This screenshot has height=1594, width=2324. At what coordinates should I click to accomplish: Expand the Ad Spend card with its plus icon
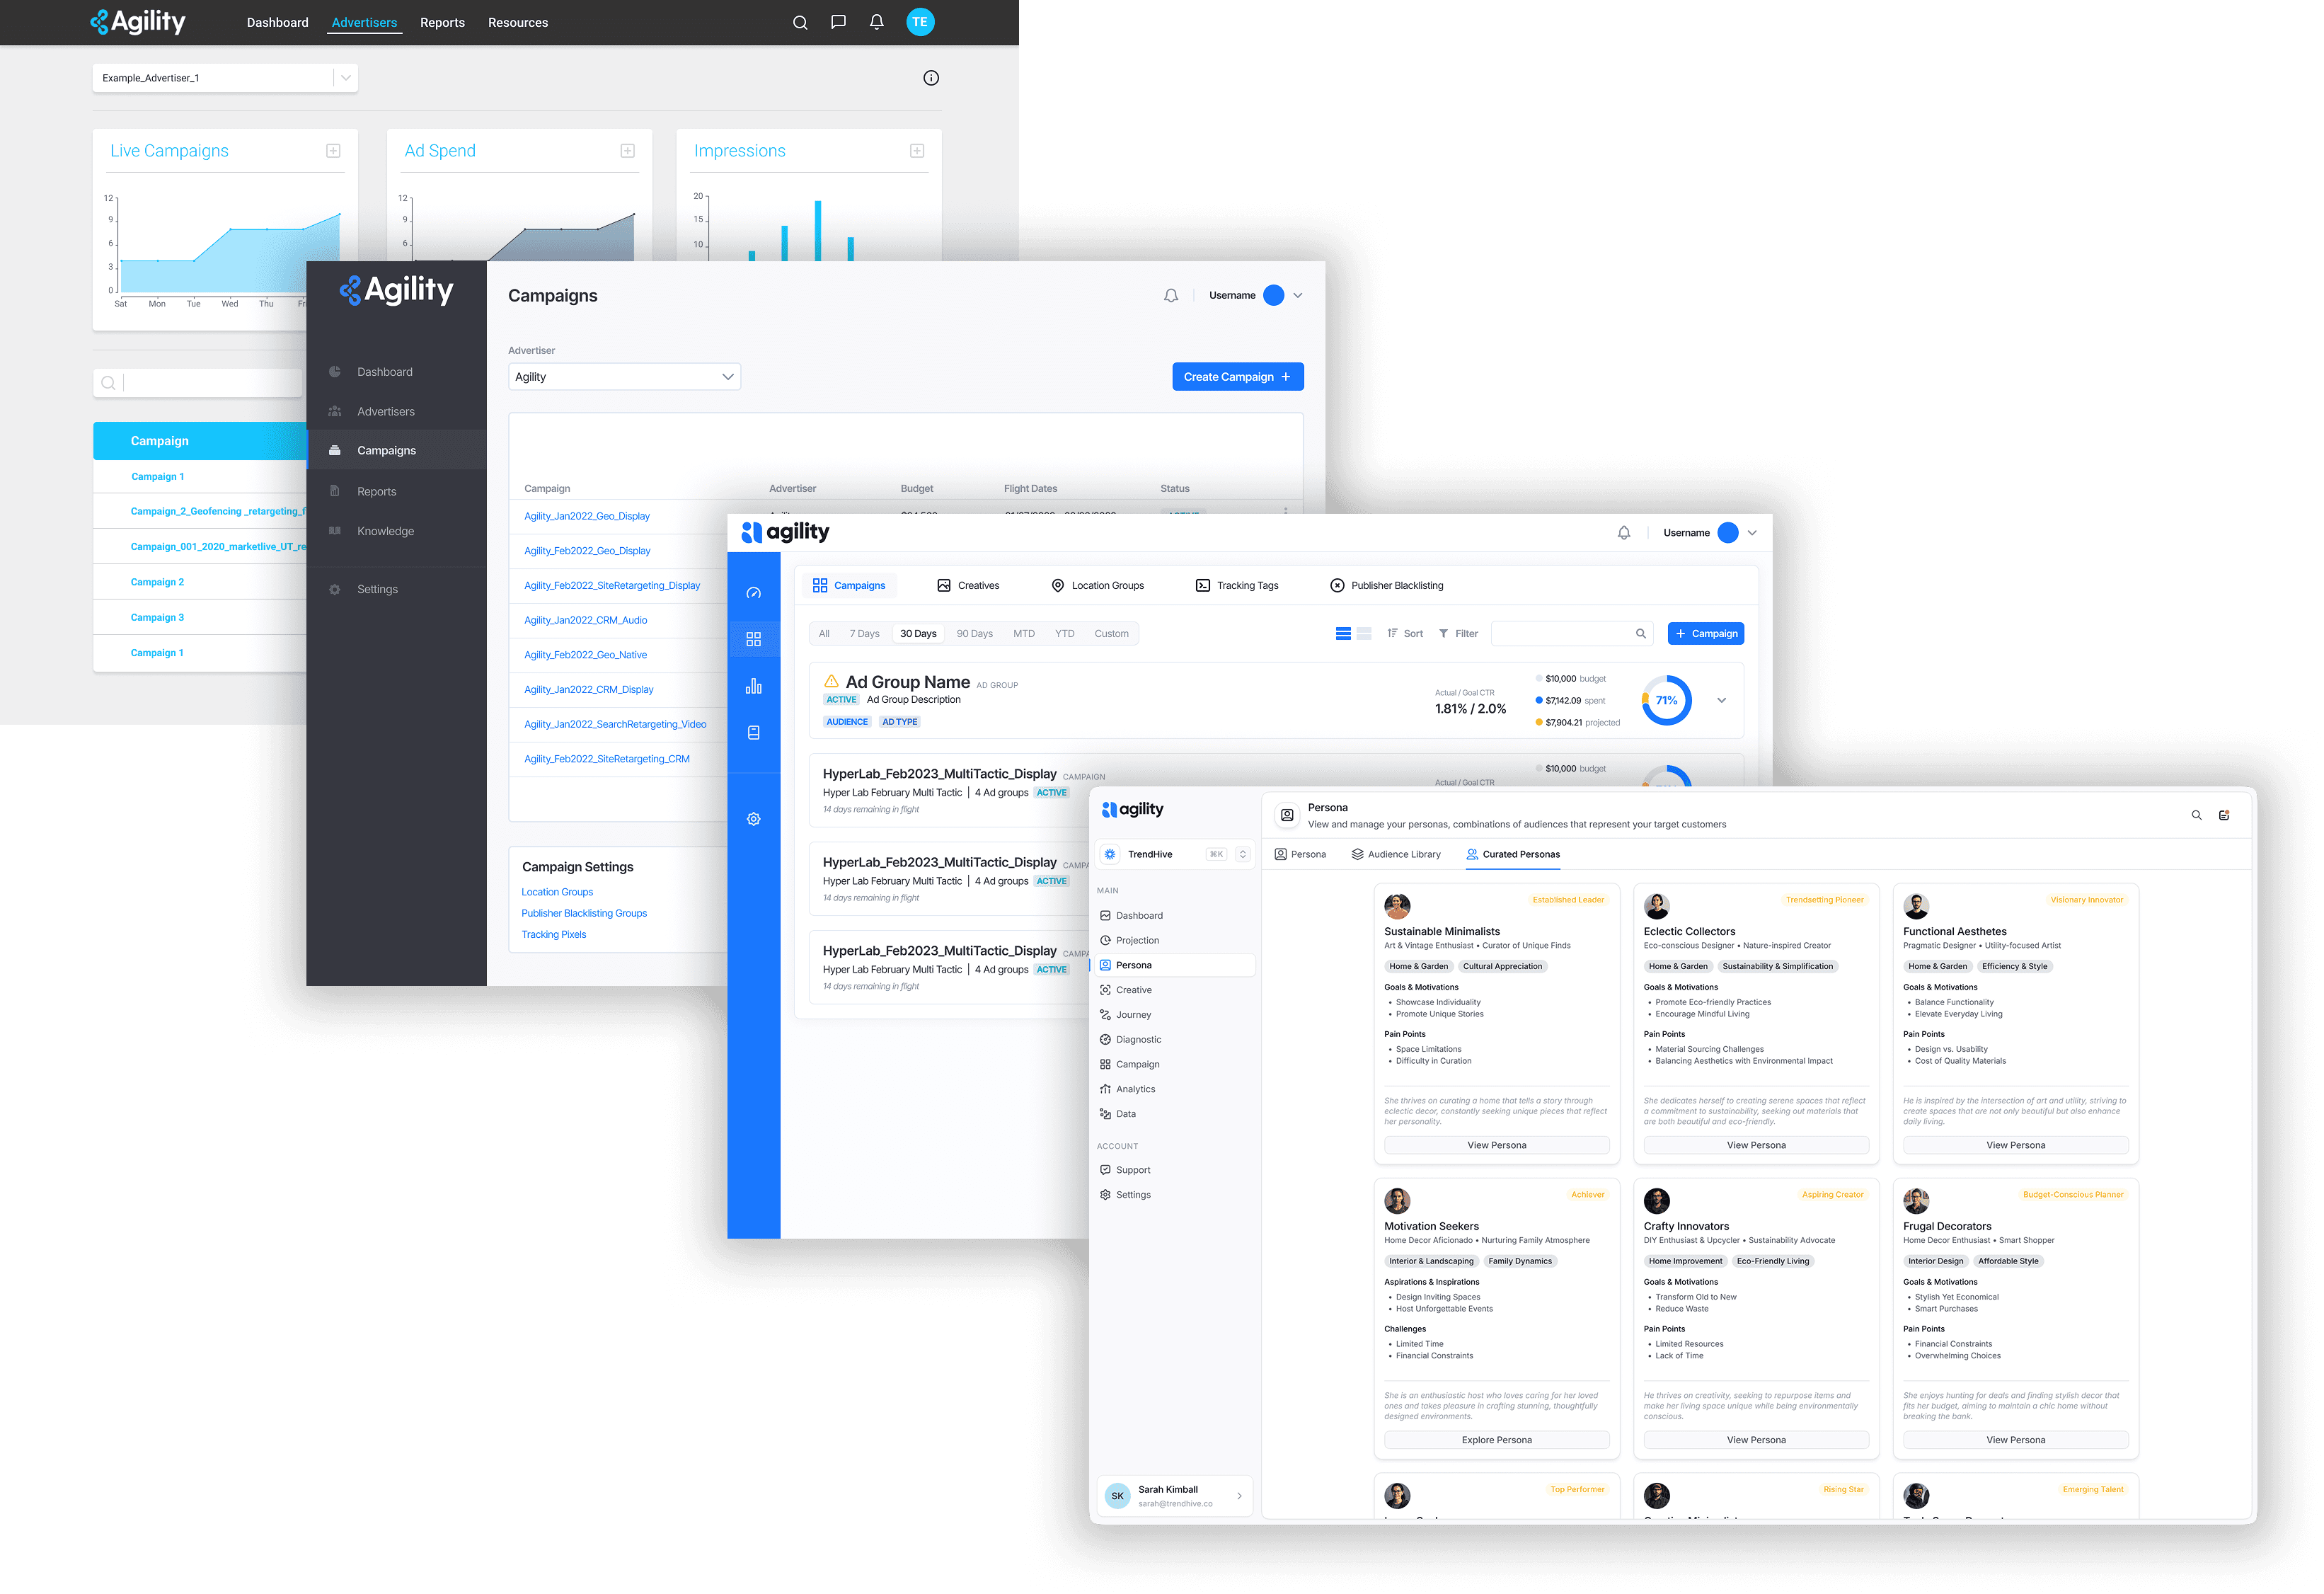(627, 151)
